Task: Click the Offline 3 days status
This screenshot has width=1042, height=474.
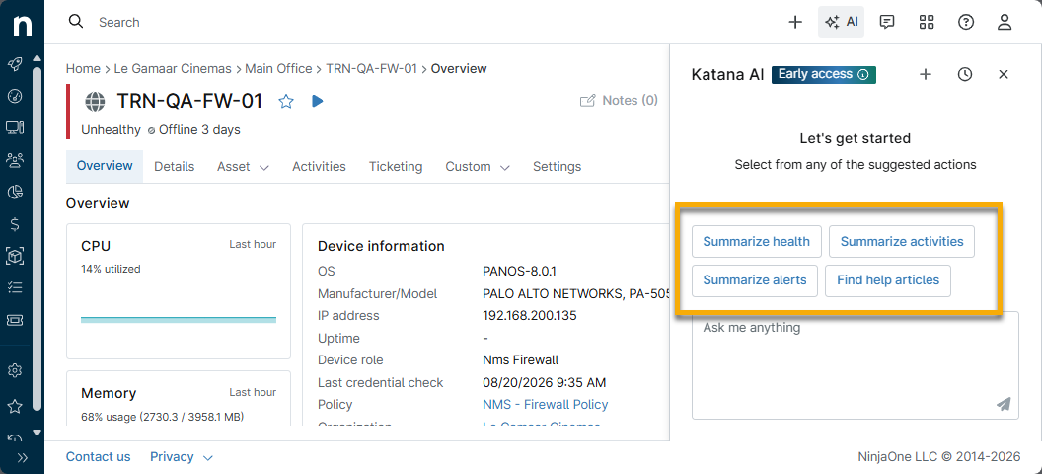Action: [194, 130]
